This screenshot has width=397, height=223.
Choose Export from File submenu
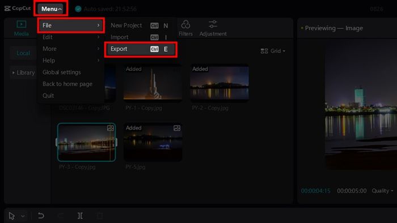coord(141,49)
